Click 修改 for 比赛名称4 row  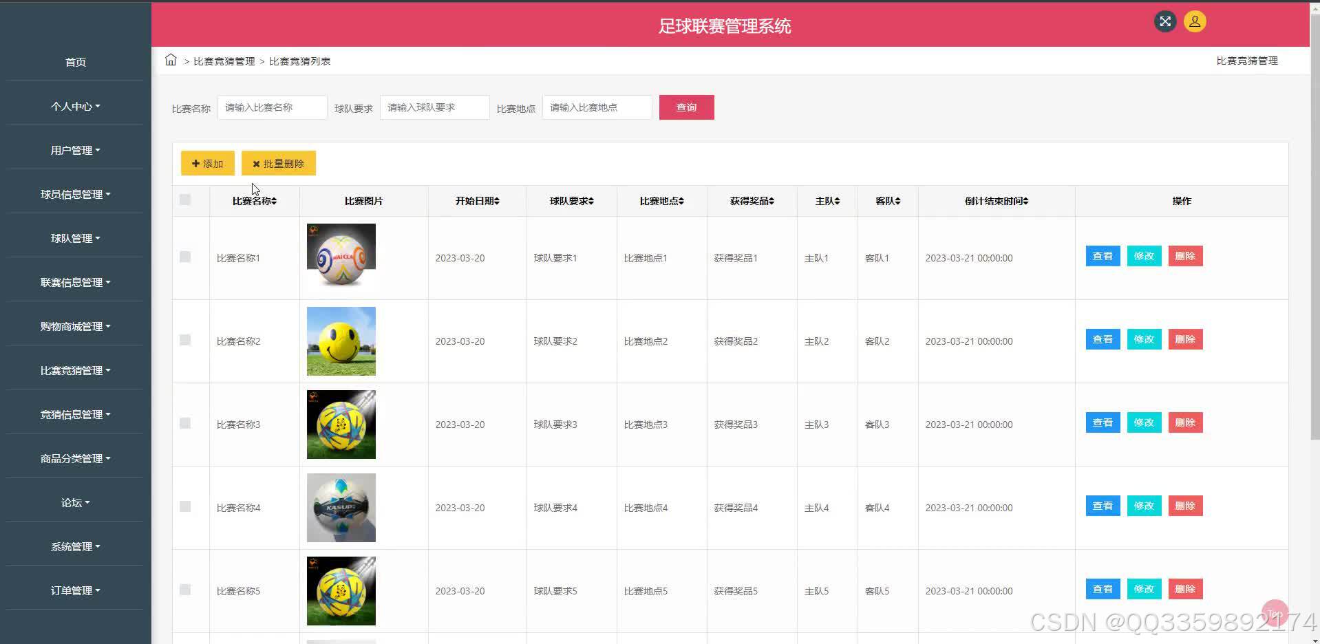1144,506
